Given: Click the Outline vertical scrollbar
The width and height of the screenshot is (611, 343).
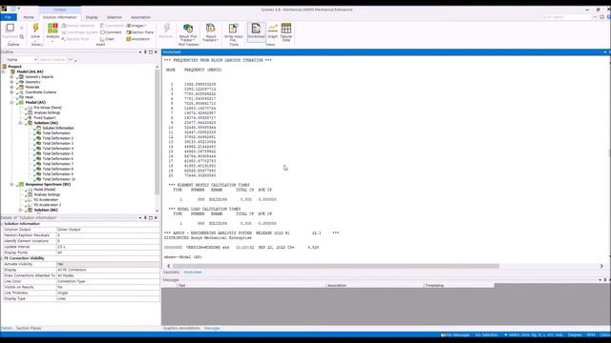Looking at the screenshot, I should tap(157, 132).
